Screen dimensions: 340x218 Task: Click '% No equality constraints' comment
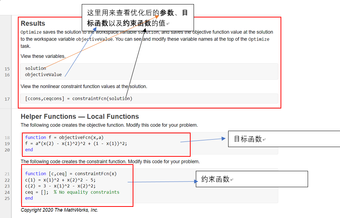[x=87, y=192]
